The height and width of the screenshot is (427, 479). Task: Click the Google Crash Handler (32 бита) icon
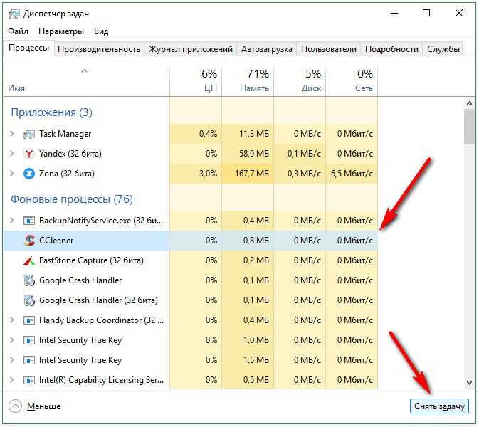point(29,300)
